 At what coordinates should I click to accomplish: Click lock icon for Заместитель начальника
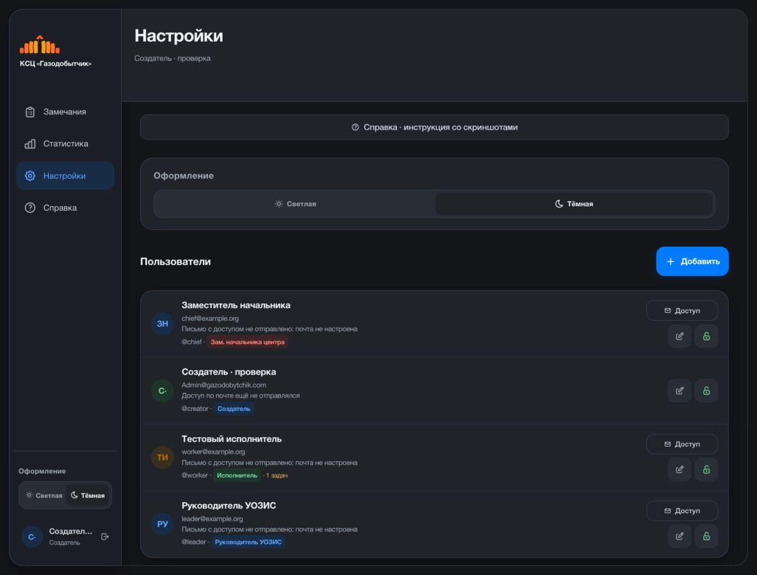pos(706,336)
